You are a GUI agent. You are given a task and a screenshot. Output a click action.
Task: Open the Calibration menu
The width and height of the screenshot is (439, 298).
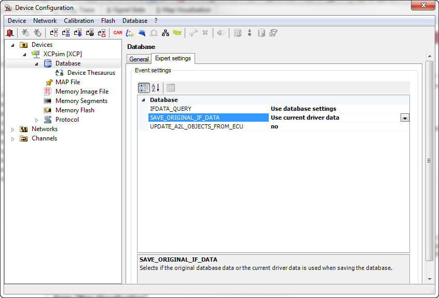[79, 21]
